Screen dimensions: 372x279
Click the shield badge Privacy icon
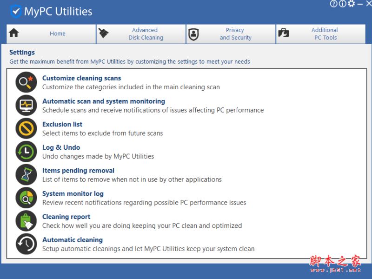pyautogui.click(x=193, y=34)
